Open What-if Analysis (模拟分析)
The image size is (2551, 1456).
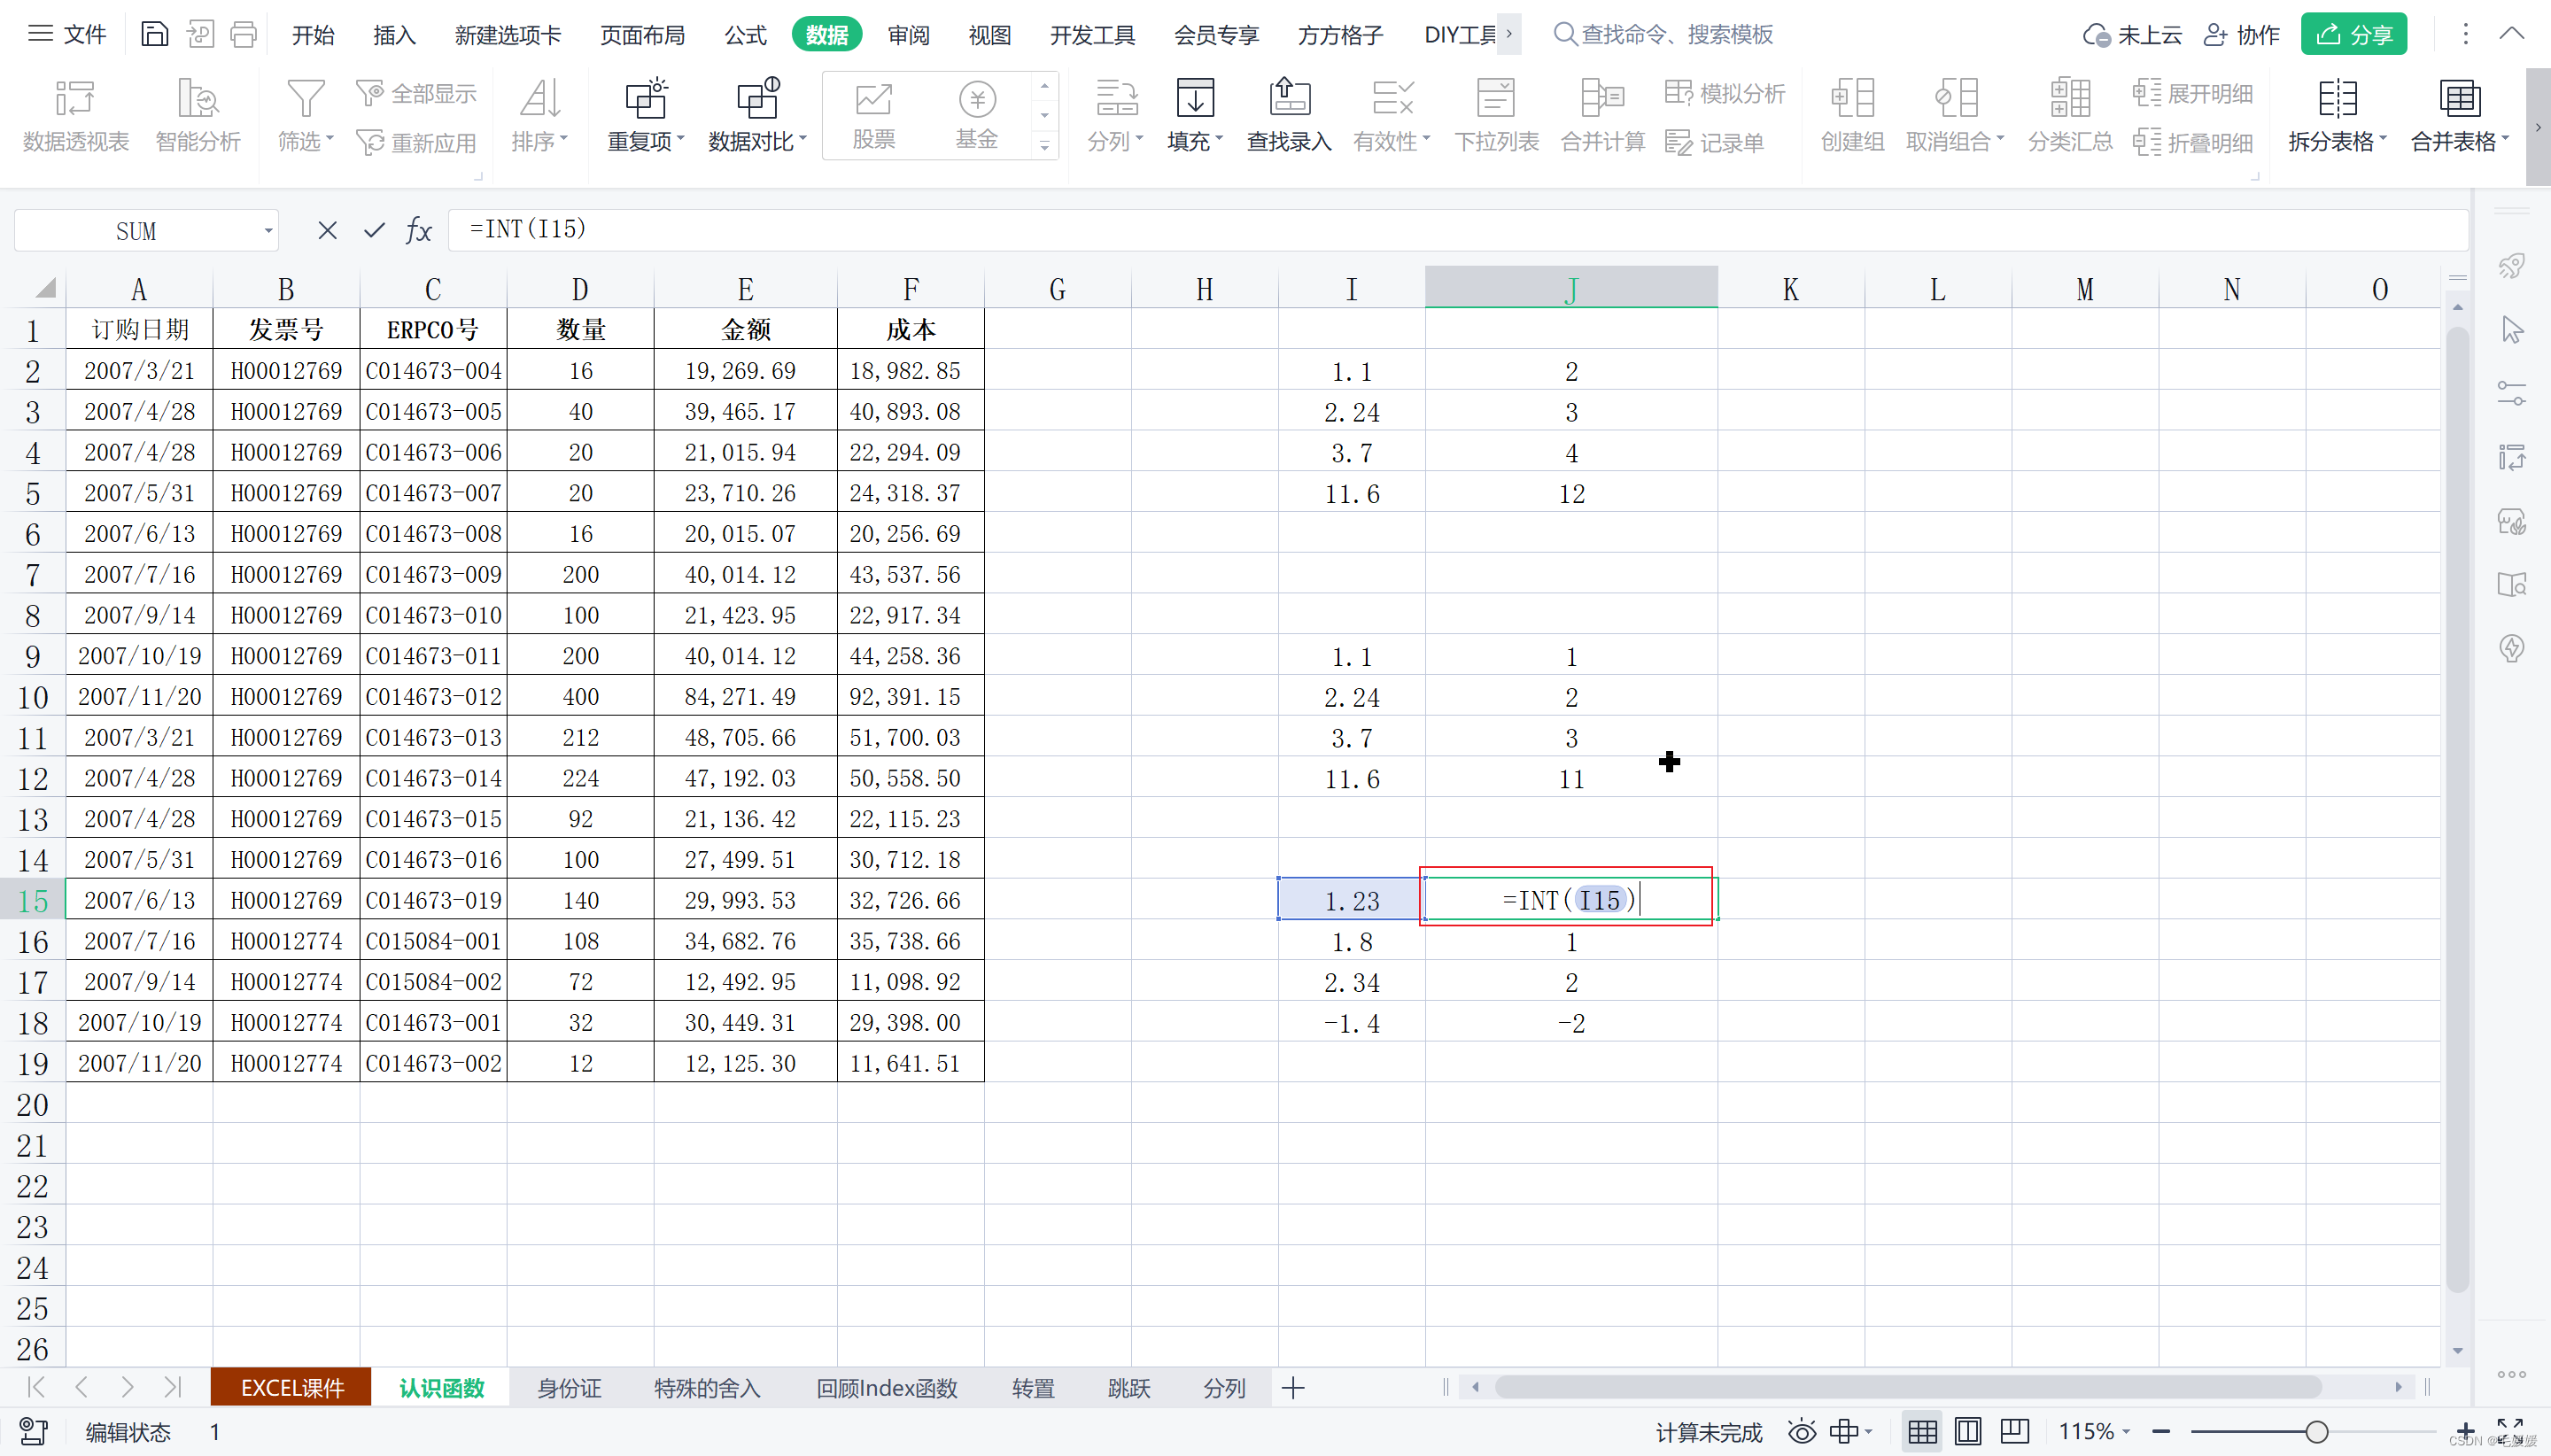coord(1725,94)
